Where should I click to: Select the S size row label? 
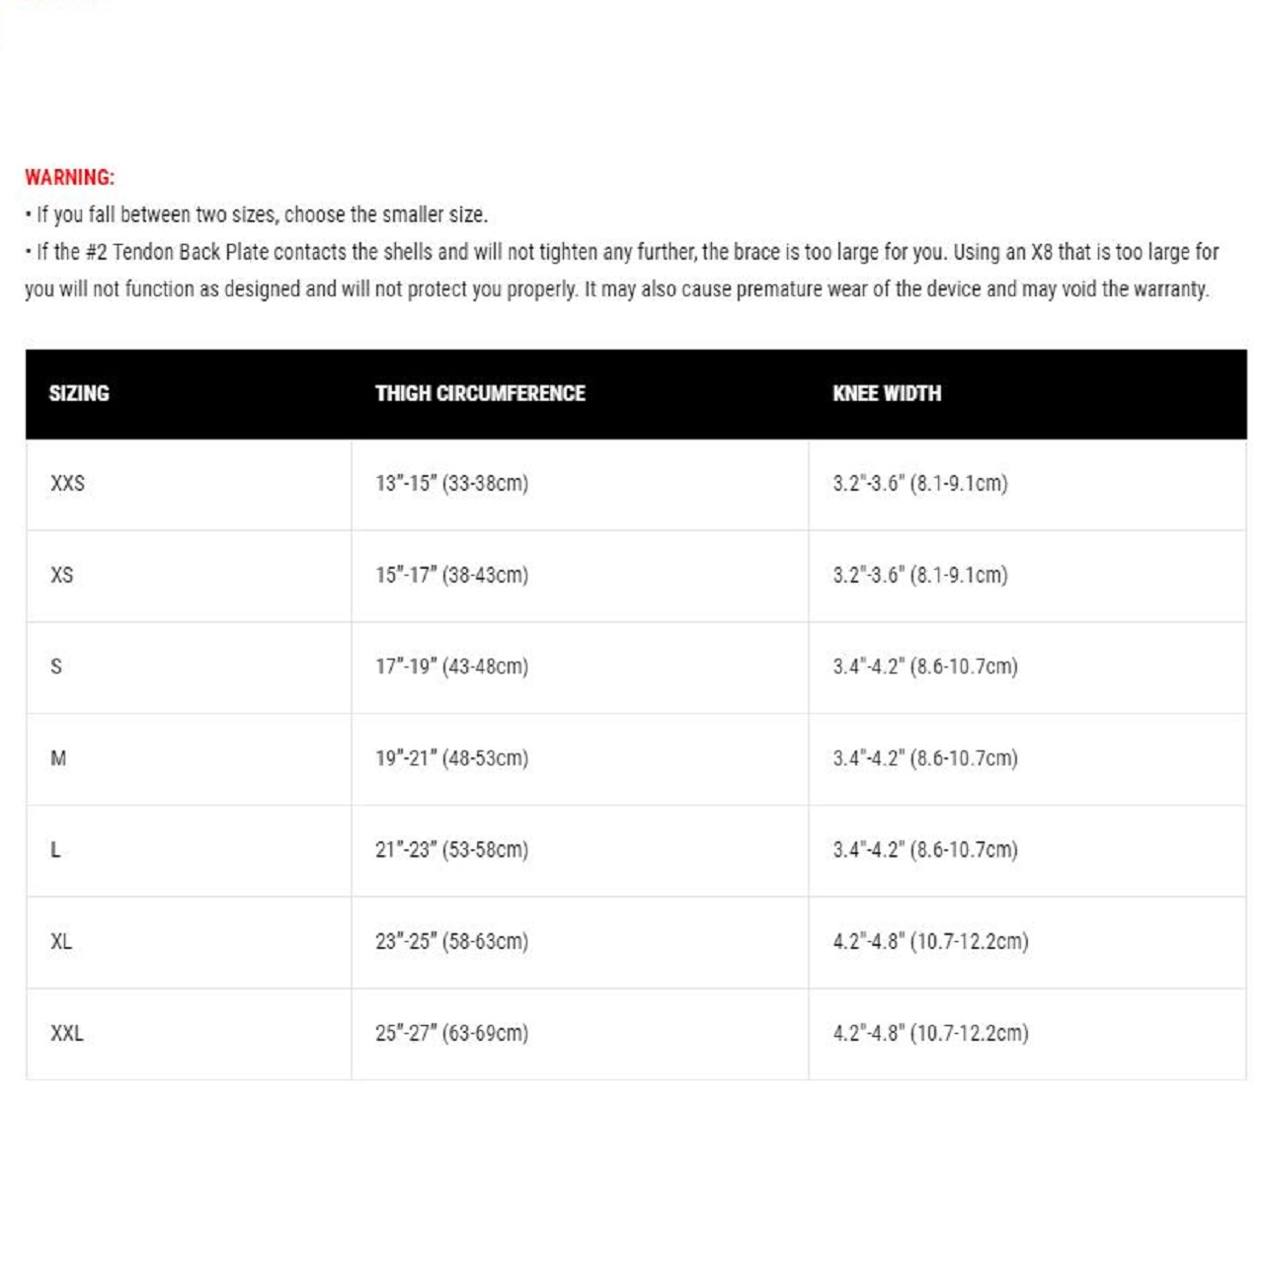[56, 667]
